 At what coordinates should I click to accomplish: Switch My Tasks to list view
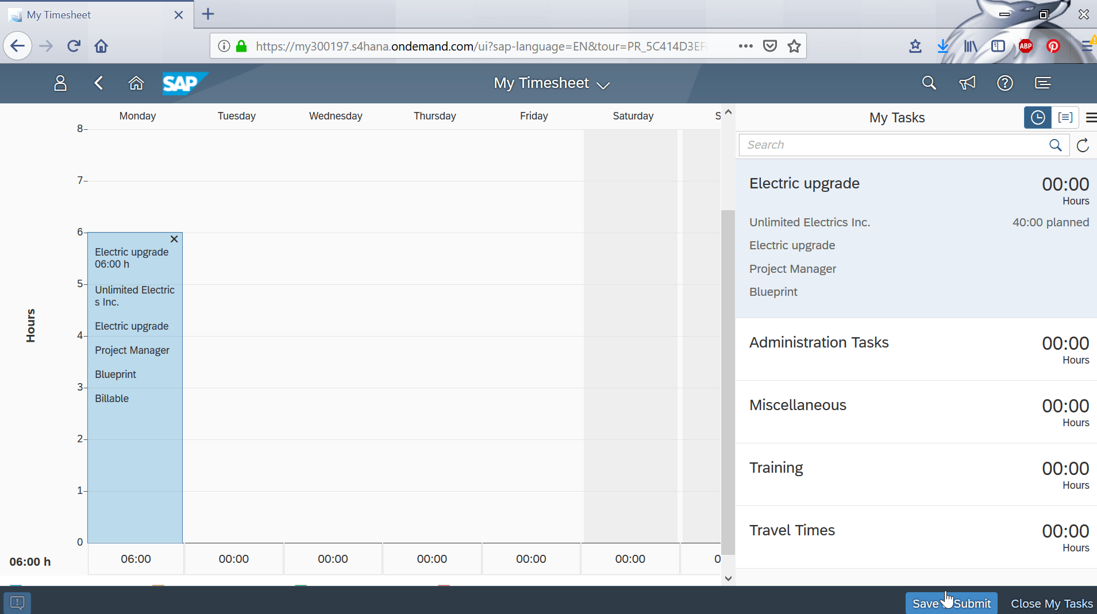[1065, 117]
